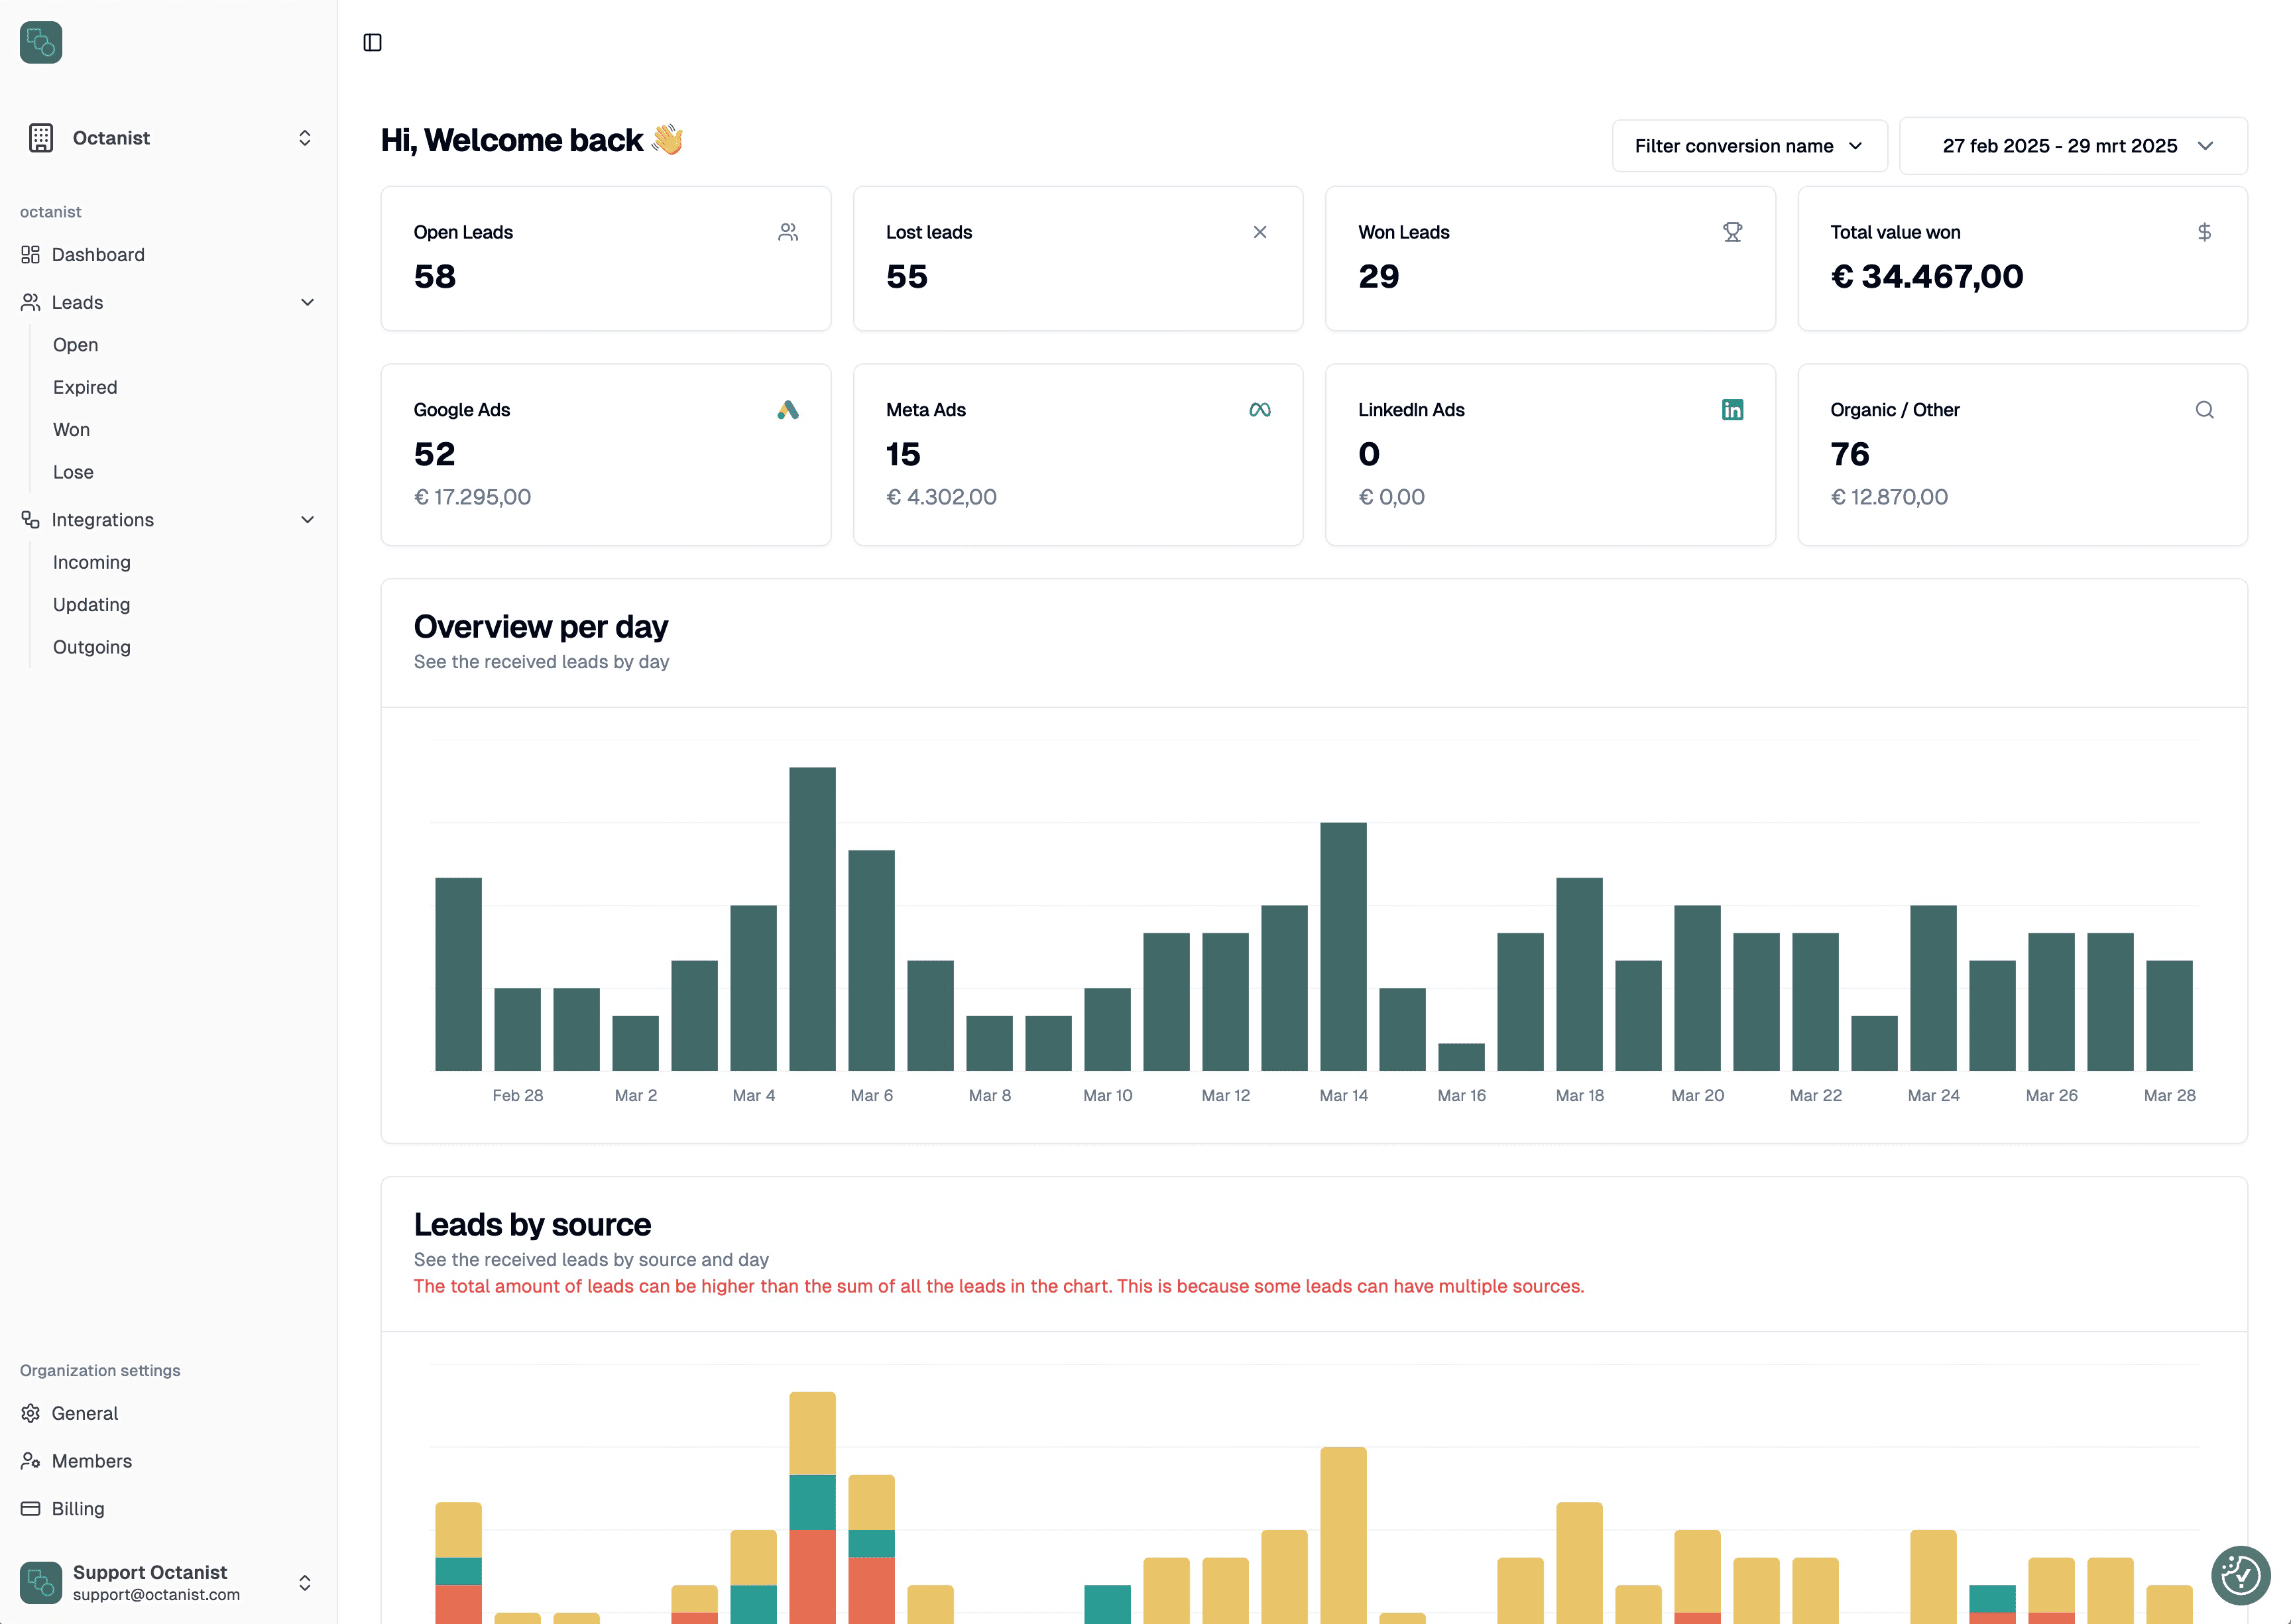Open the Billing settings page
Screen dimensions: 2291x1624
point(77,1508)
